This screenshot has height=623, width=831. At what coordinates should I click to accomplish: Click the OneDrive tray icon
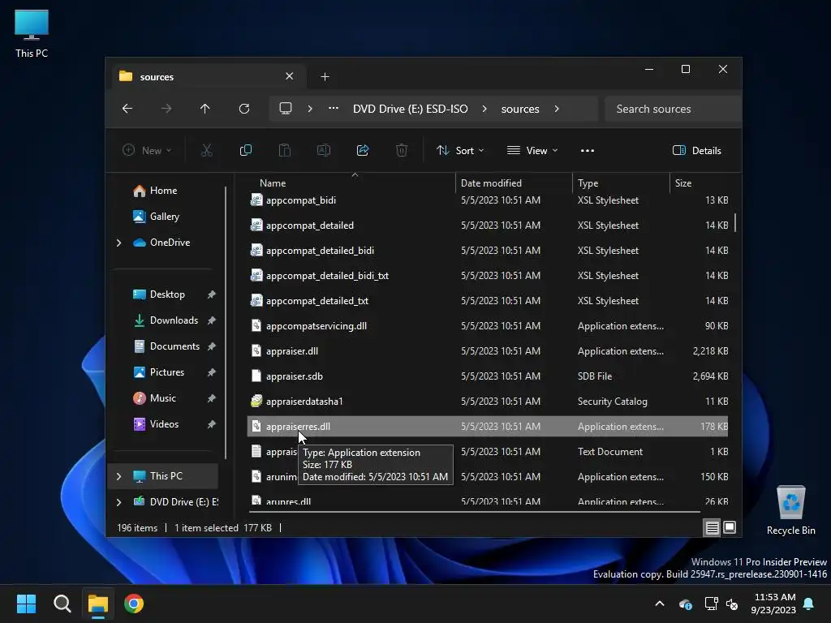click(685, 604)
